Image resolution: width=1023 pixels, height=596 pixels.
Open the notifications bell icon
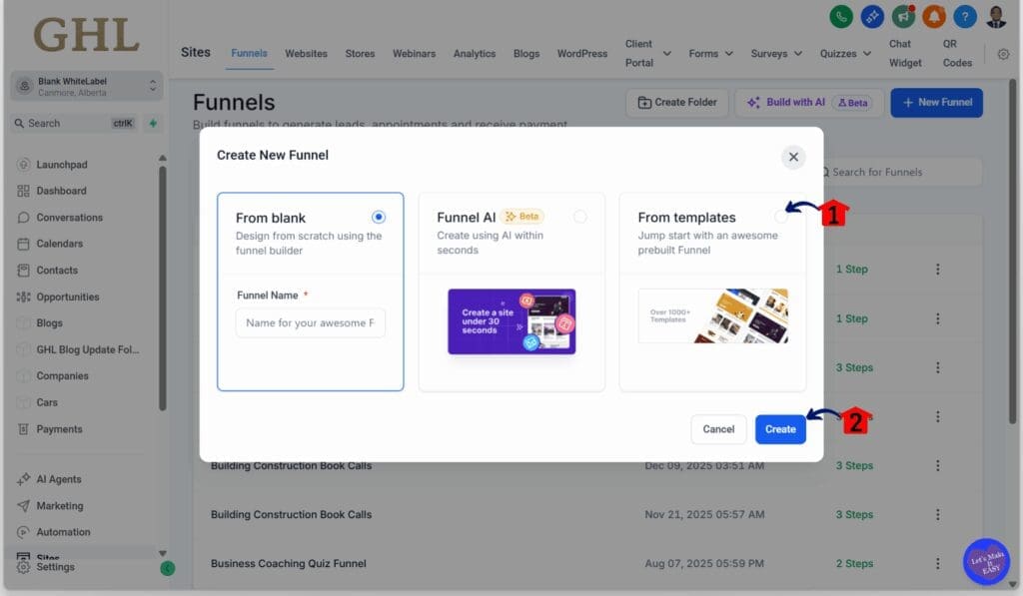(x=935, y=16)
